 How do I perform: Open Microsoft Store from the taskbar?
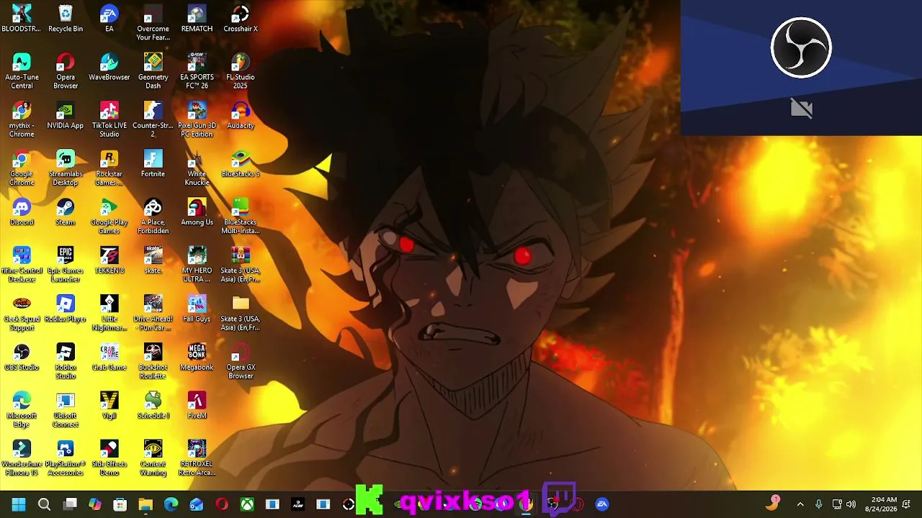(120, 504)
